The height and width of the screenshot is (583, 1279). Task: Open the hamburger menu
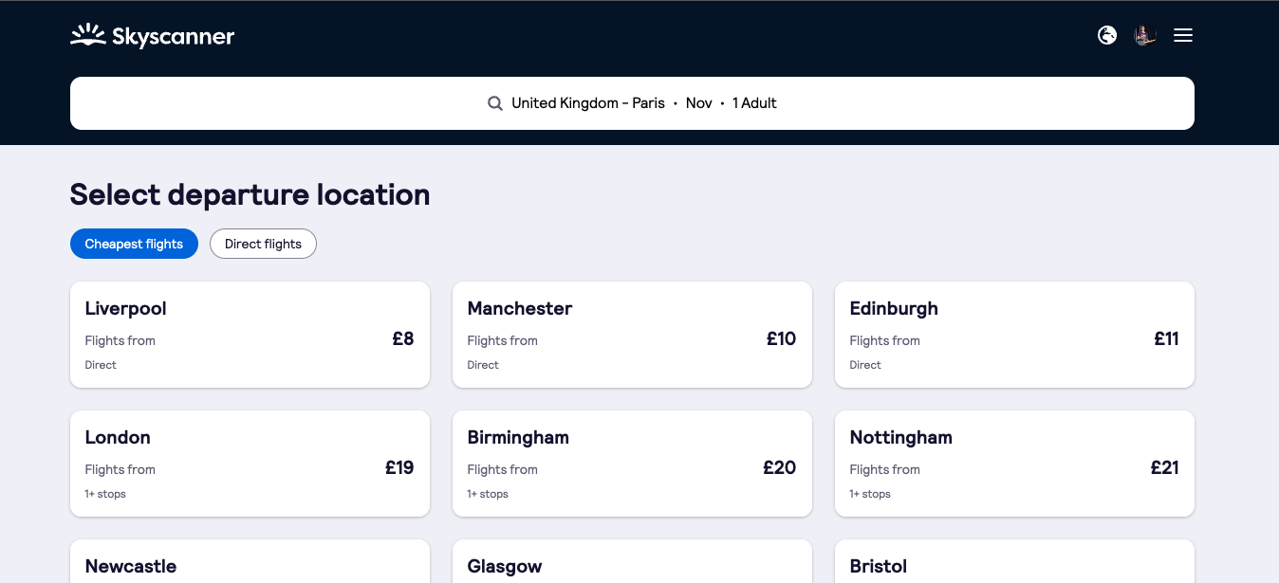[x=1183, y=35]
